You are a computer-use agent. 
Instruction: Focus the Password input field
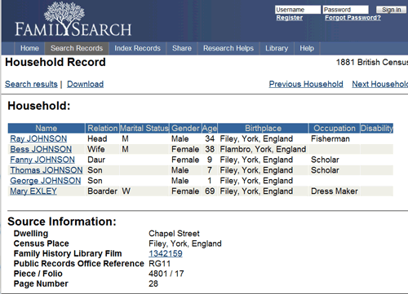point(345,10)
